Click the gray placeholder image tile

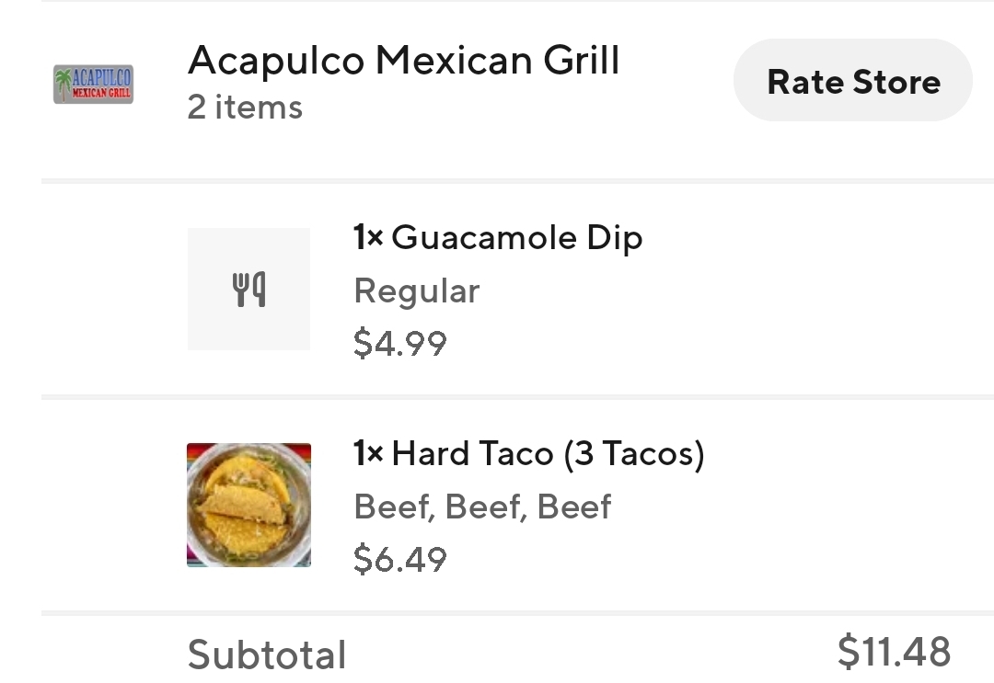[x=248, y=289]
